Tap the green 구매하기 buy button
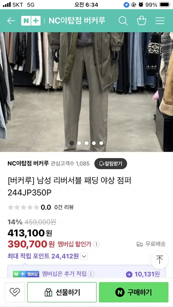Viewport: 173px width, 307px height. point(134,292)
